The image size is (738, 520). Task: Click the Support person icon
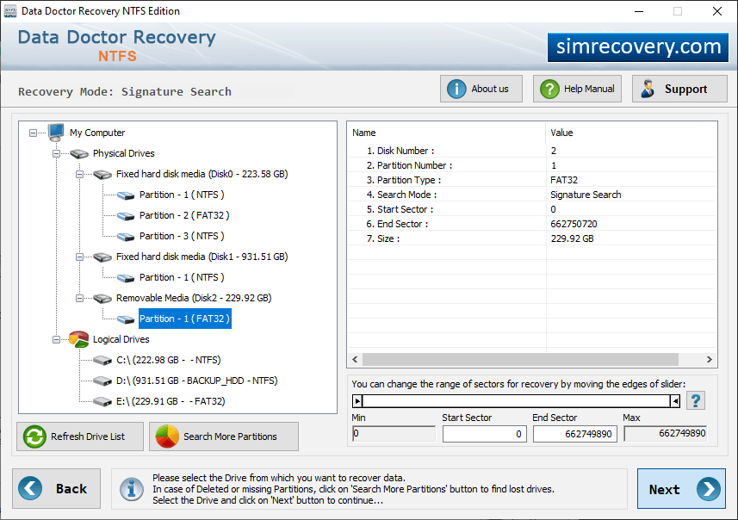pyautogui.click(x=648, y=89)
